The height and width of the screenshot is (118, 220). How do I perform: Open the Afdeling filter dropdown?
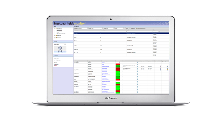pos(88,28)
